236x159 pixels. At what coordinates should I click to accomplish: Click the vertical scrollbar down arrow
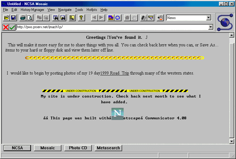coord(231,141)
